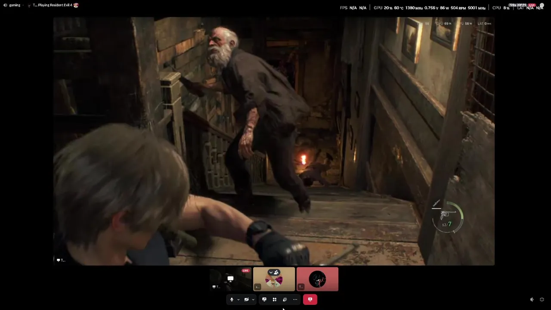Exit full screen with the corner icon
Screen dimensions: 551x310
click(x=542, y=300)
